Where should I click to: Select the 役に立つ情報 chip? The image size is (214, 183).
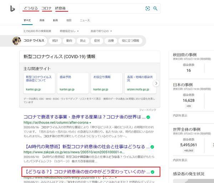click(130, 41)
